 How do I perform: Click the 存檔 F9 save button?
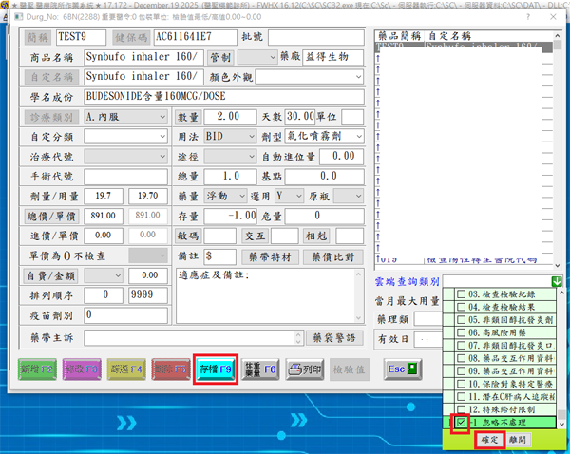point(216,368)
